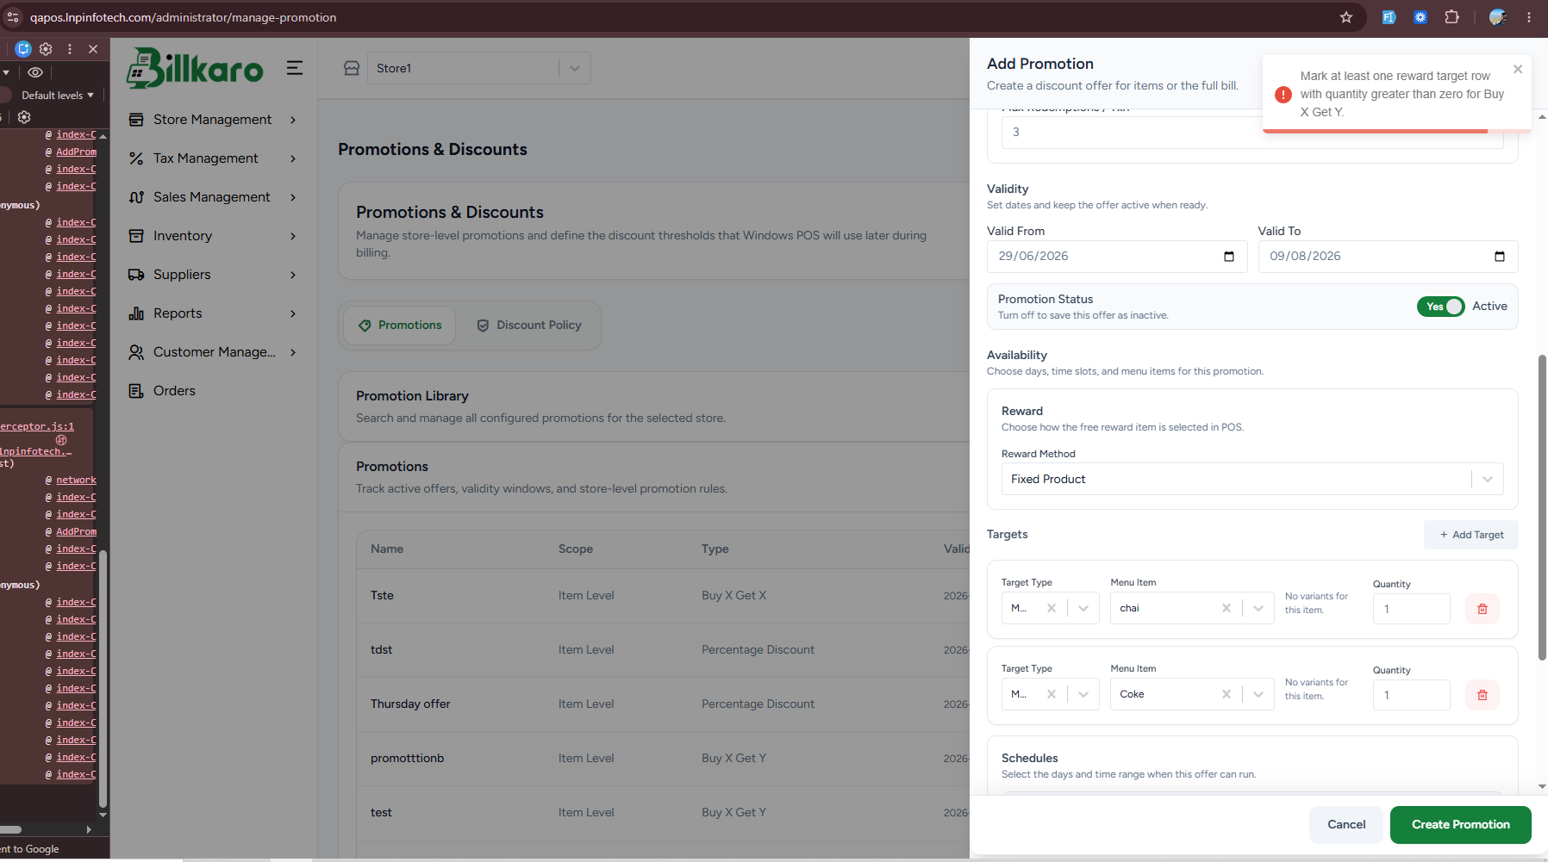Click the store icon next to Store1
Viewport: 1548px width, 862px height.
352,68
